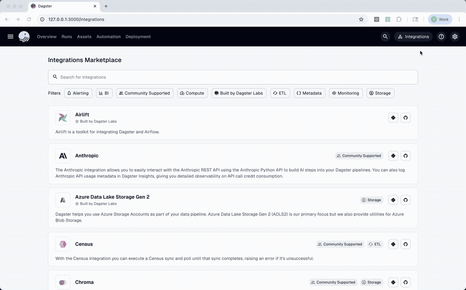466x290 pixels.
Task: Open Airlift GitHub icon
Action: [405, 117]
